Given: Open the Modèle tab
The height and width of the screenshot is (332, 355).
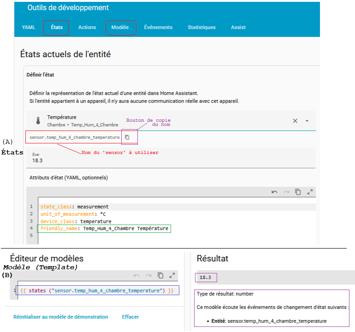Looking at the screenshot, I should pos(120,27).
